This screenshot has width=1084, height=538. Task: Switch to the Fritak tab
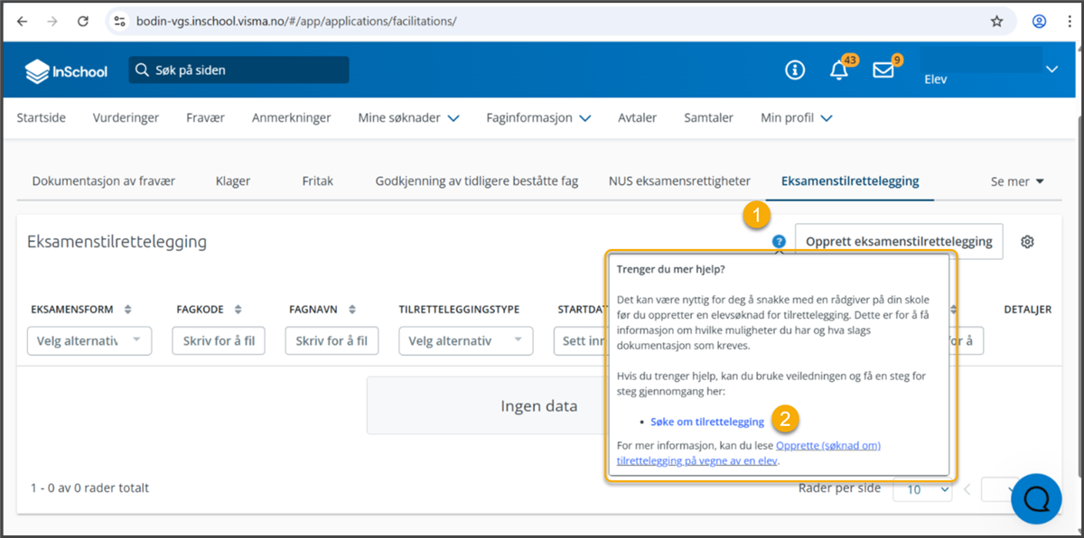[317, 181]
